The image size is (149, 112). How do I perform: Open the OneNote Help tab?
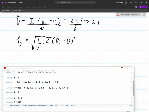tap(45, 7)
